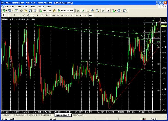168x121 pixels.
Task: Switch to the M15 timeframe
Action: 63,15
